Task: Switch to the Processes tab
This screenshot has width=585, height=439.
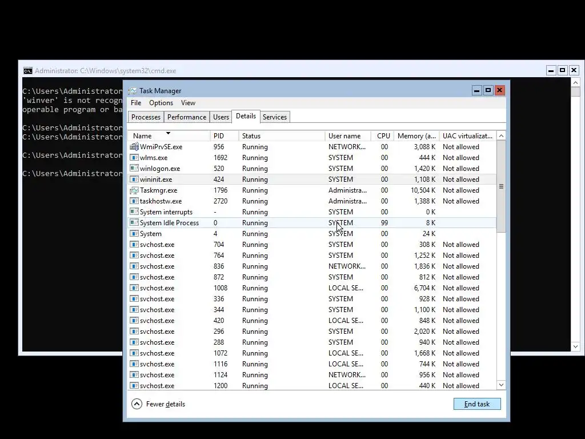Action: [146, 117]
